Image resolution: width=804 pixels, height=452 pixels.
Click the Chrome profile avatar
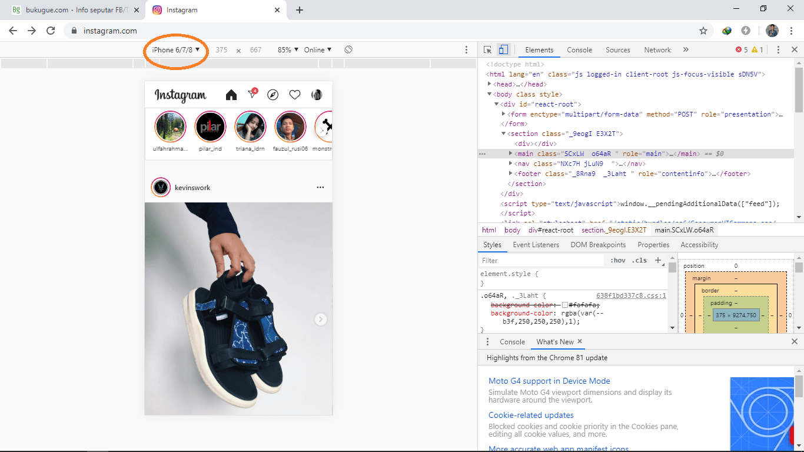[772, 31]
